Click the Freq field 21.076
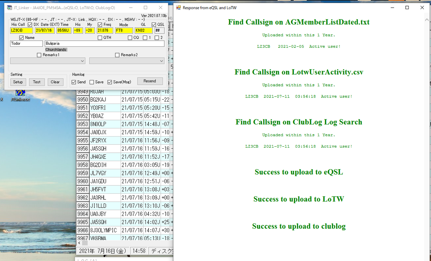431x261 pixels. click(x=105, y=31)
